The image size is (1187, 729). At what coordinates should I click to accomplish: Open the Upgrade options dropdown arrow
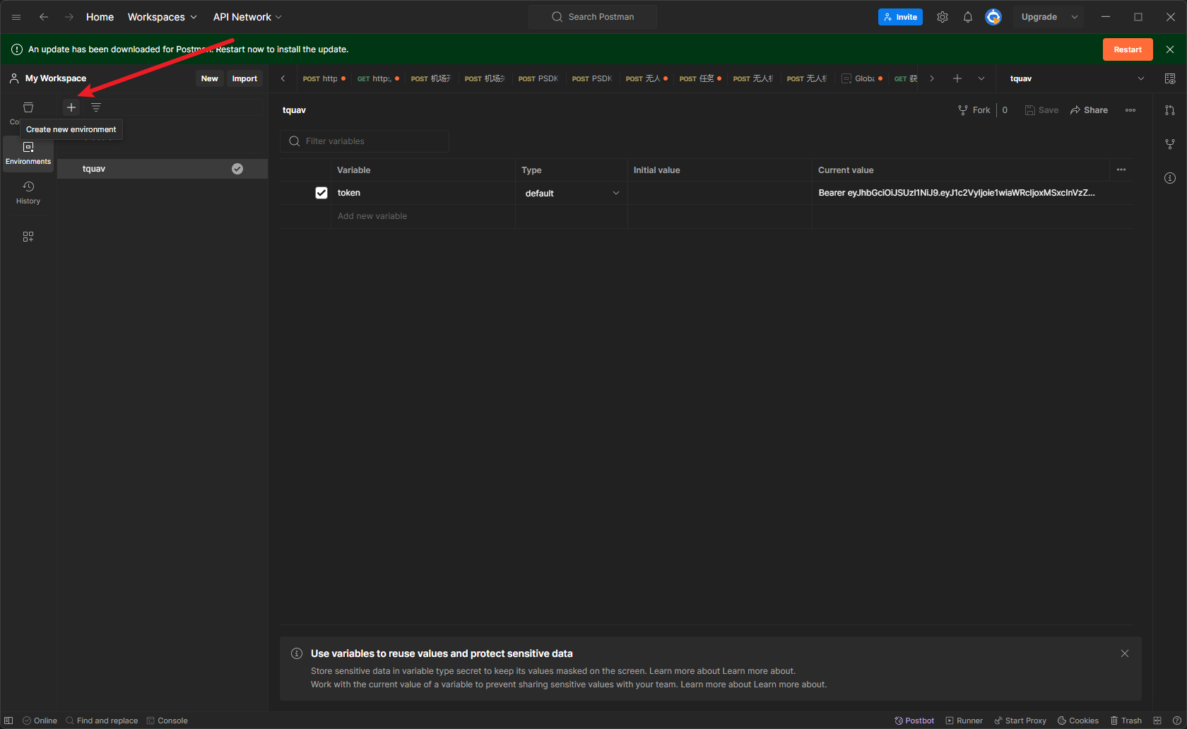tap(1074, 17)
